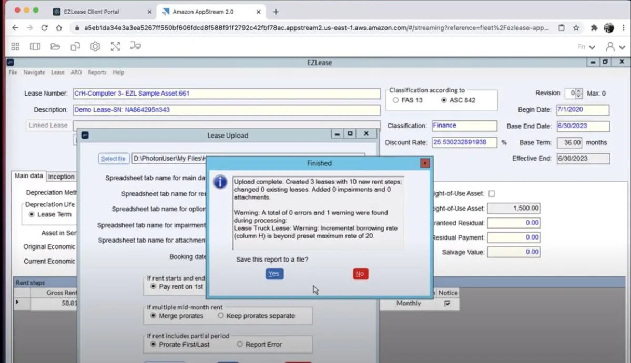Click the Classification field showing Finance
This screenshot has height=363, width=631.
pyautogui.click(x=464, y=126)
